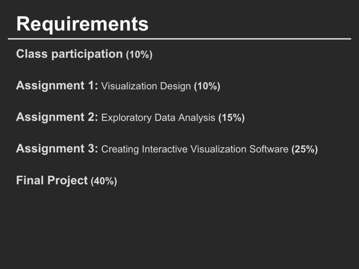Click the Requirements slide title
Screen dimensions: 359x269
click(82, 23)
